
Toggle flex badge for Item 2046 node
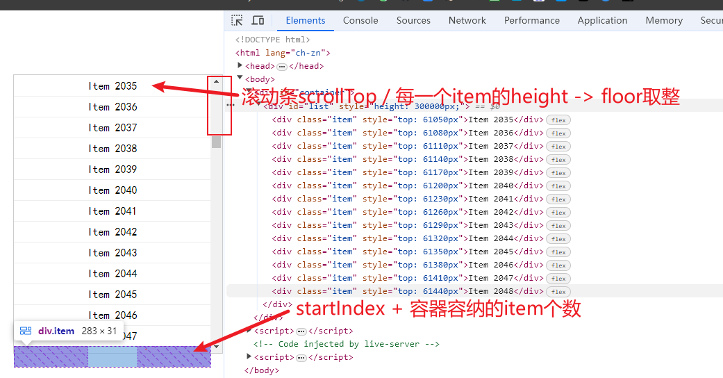point(558,265)
